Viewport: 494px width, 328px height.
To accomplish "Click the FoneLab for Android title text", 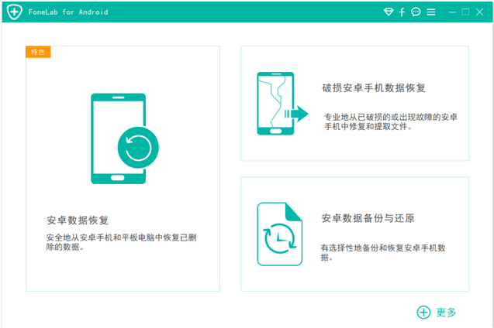I will click(x=68, y=12).
